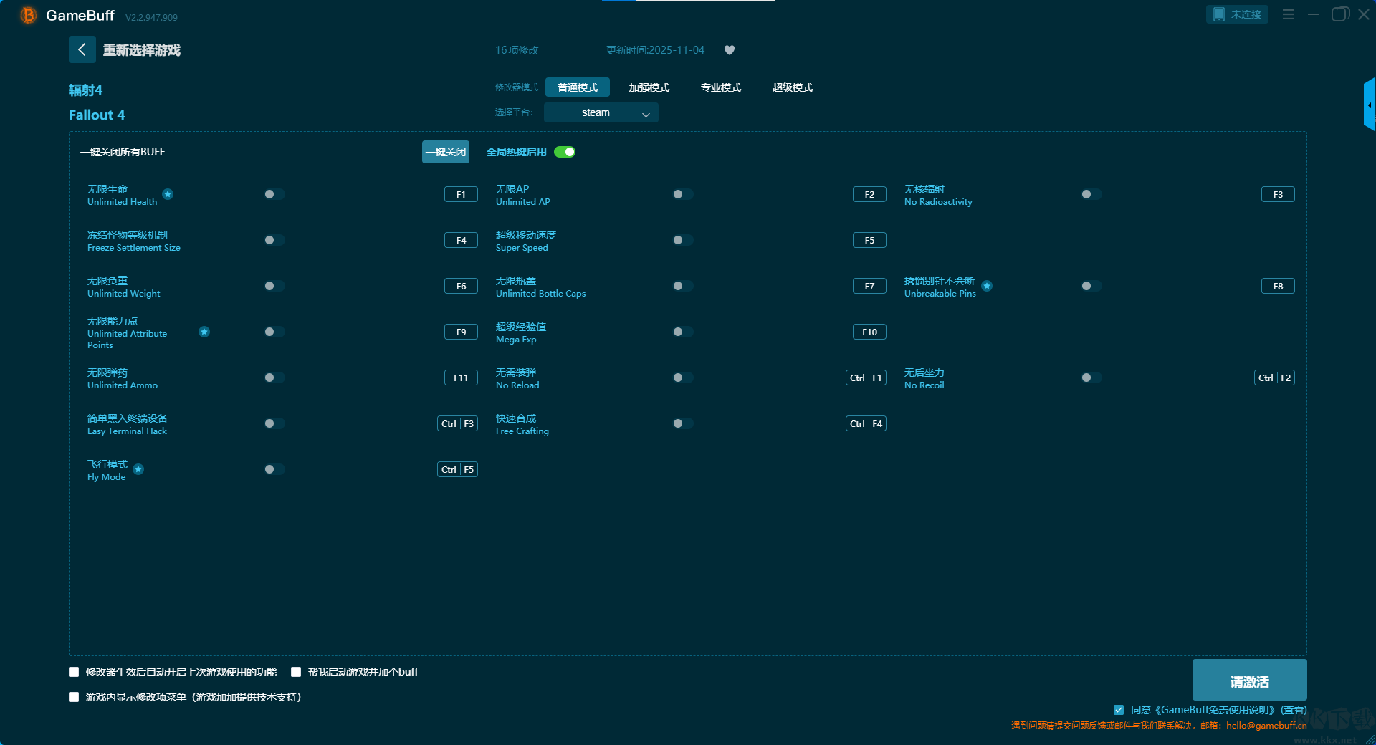Click the F5 hotkey box for Super Speed
Viewport: 1376px width, 745px height.
(869, 240)
